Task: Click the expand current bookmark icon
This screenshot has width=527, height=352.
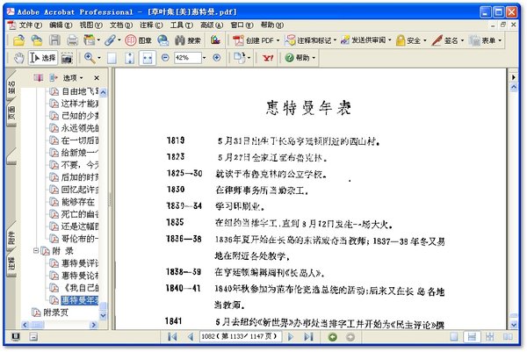Action: click(x=54, y=78)
